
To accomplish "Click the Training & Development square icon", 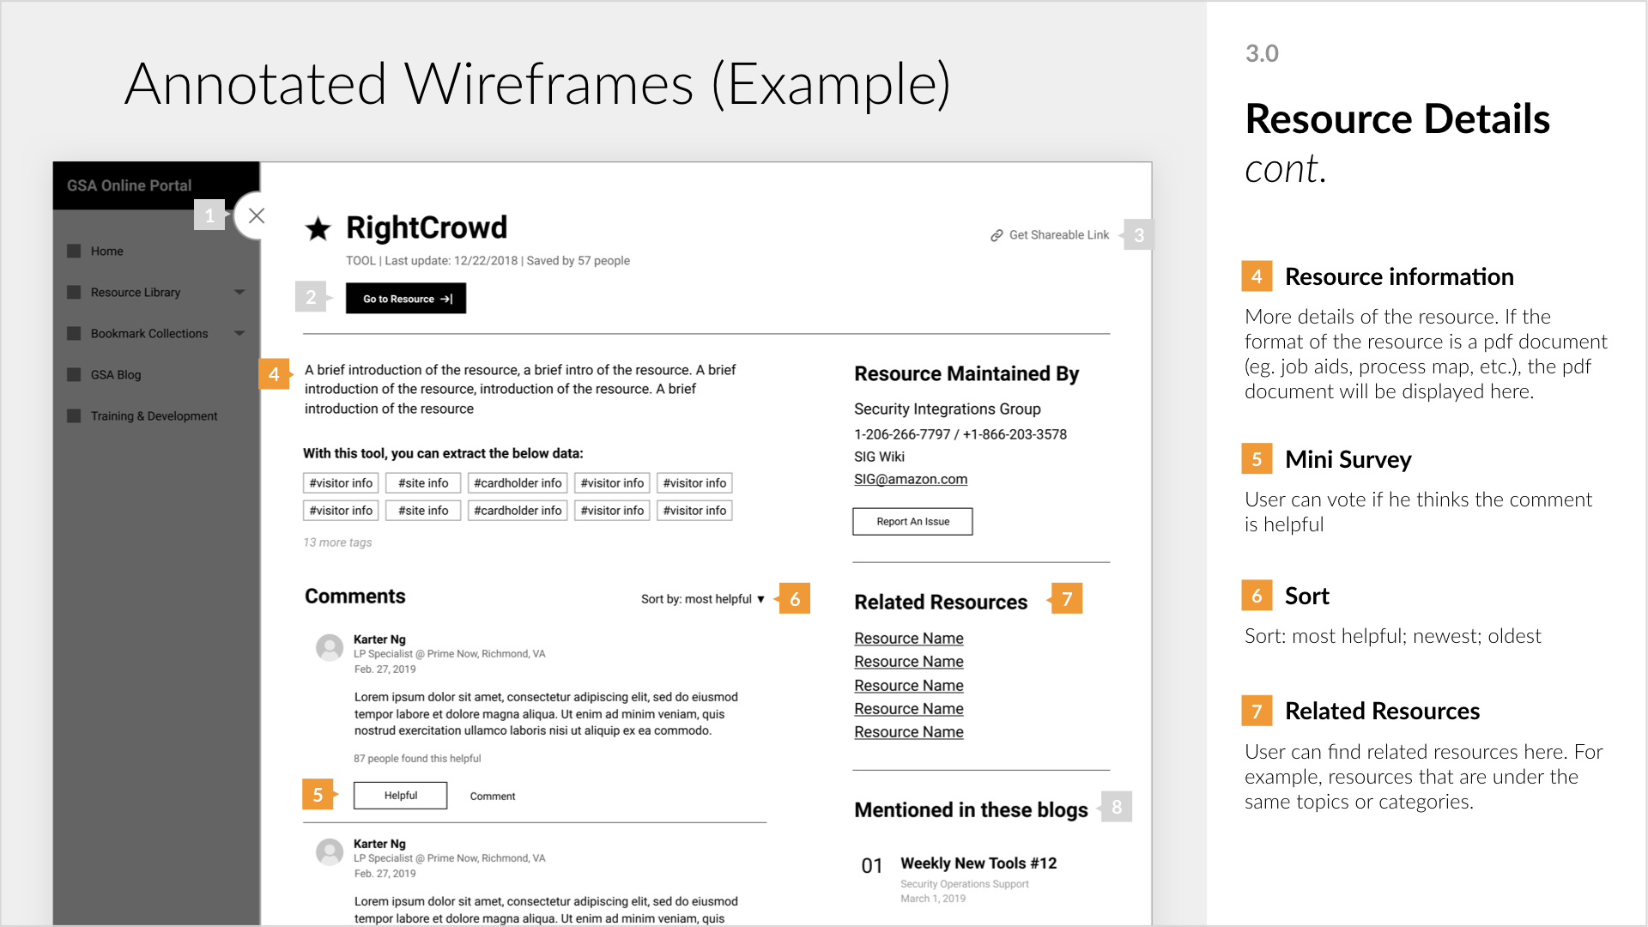I will [x=74, y=415].
